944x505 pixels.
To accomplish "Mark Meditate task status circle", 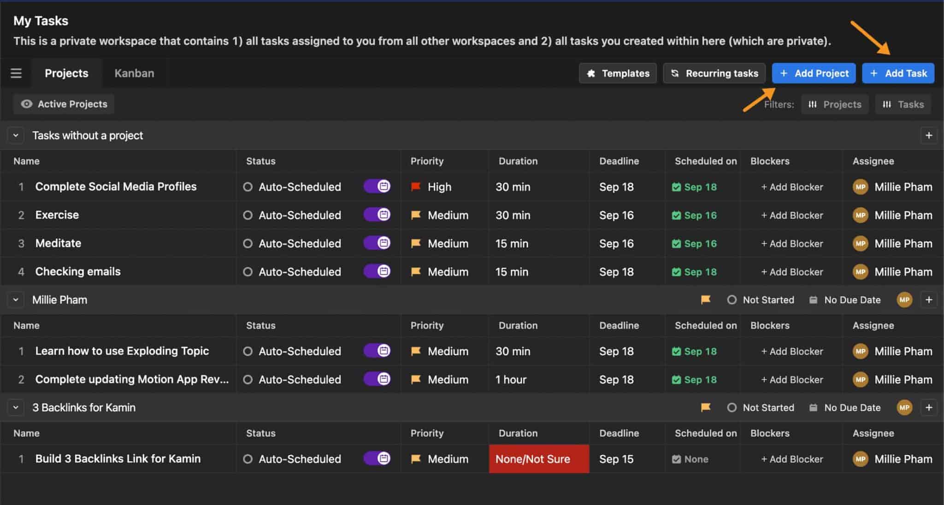I will (x=248, y=243).
